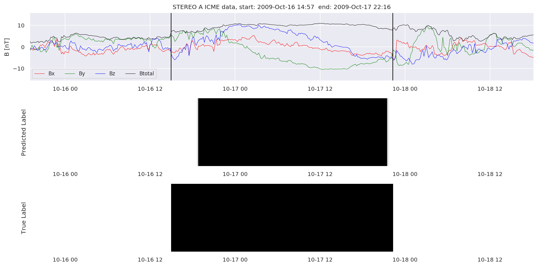The image size is (538, 267).
Task: Click '10-18 00' tick under the True Label plot
Action: (405, 260)
